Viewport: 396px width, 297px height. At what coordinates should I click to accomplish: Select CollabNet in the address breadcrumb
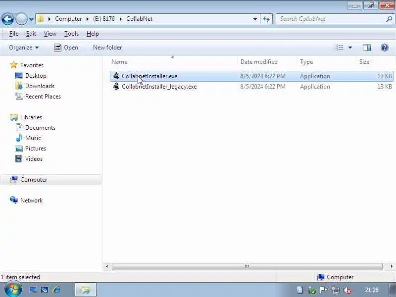[139, 19]
